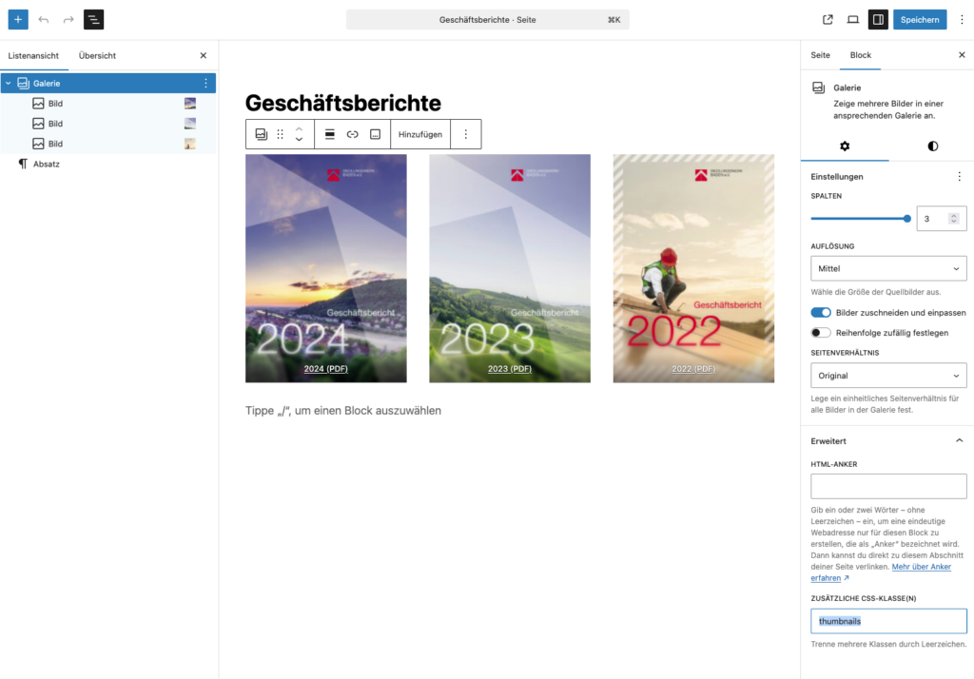The height and width of the screenshot is (679, 974).
Task: Switch to the 'Seite' sidebar tab
Action: (820, 55)
